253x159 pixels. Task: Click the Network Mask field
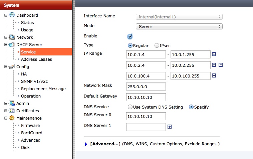coord(146,87)
